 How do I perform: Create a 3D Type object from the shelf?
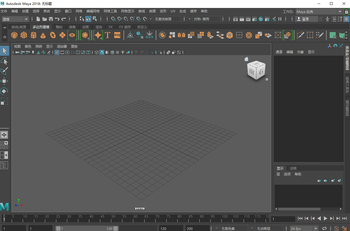tap(107, 35)
